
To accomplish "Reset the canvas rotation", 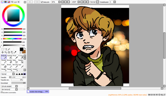I will (x=88, y=2).
